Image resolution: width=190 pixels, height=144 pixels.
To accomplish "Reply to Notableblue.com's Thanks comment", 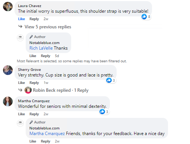I will [x=45, y=56].
